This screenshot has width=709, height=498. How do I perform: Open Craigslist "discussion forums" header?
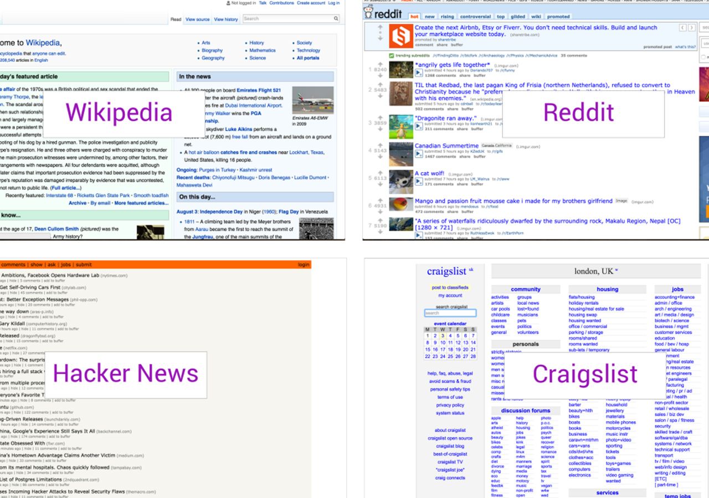coord(526,411)
